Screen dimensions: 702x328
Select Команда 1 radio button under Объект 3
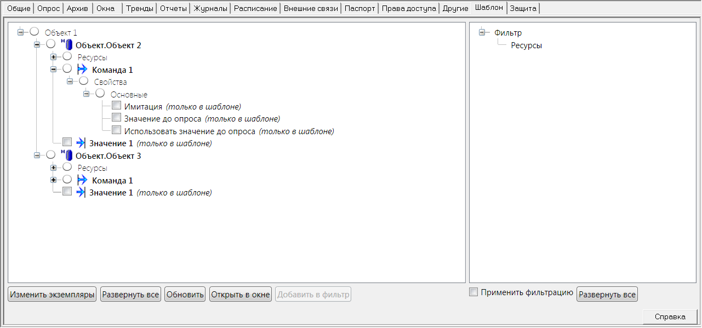point(67,180)
